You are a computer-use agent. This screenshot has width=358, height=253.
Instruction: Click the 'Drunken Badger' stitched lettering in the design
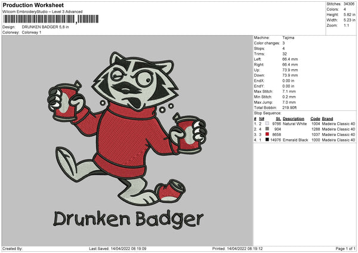128,219
